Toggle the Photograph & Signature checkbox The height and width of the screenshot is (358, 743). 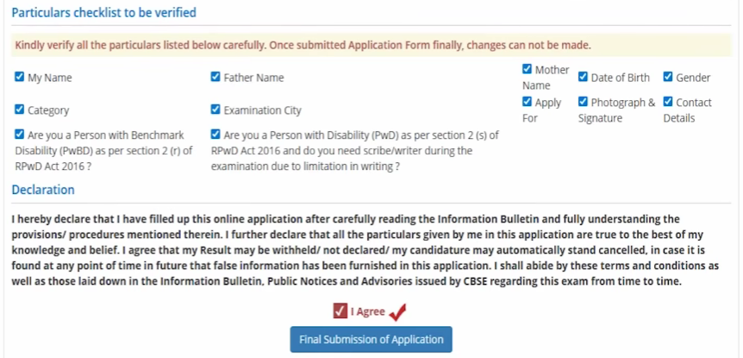584,102
